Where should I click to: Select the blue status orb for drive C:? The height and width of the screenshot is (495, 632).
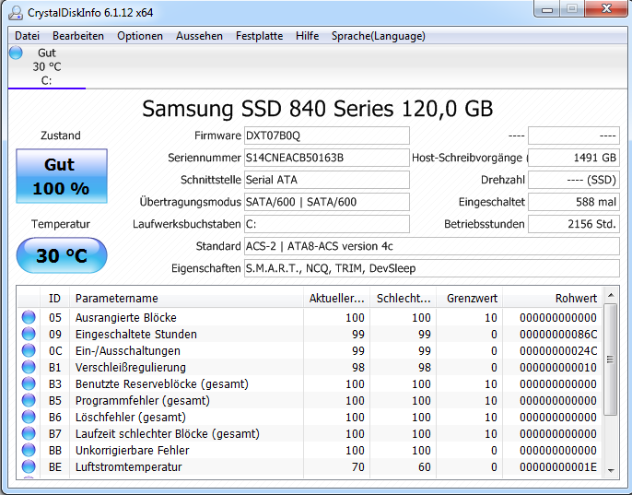(17, 53)
